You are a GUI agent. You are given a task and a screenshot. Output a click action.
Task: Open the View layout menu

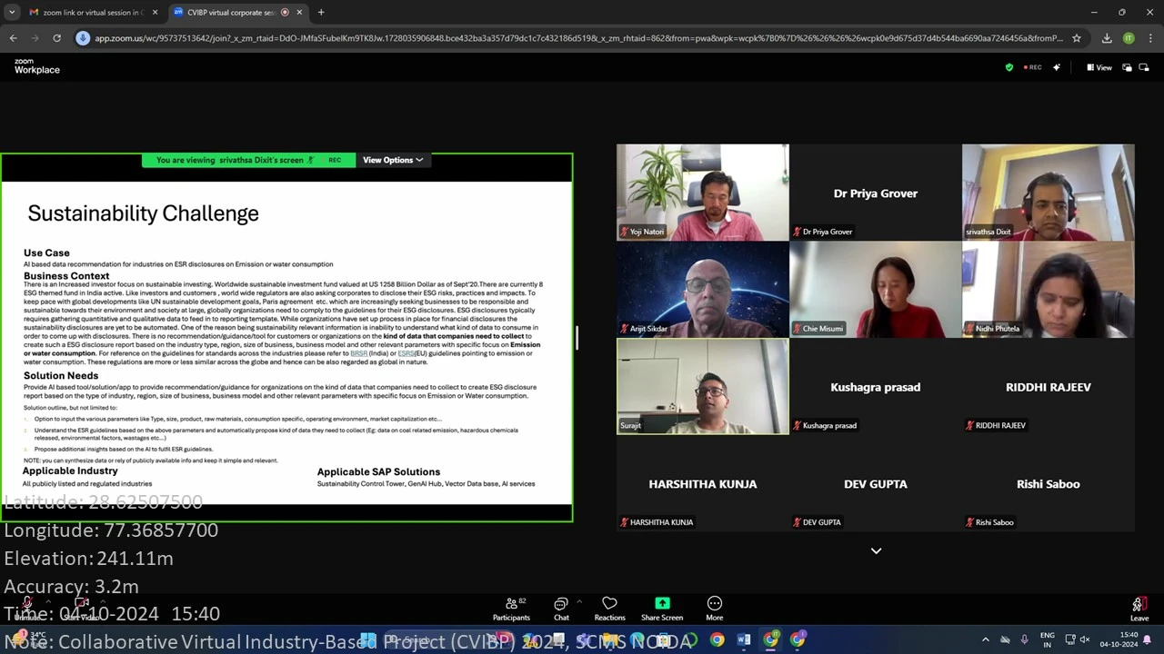coord(1099,67)
